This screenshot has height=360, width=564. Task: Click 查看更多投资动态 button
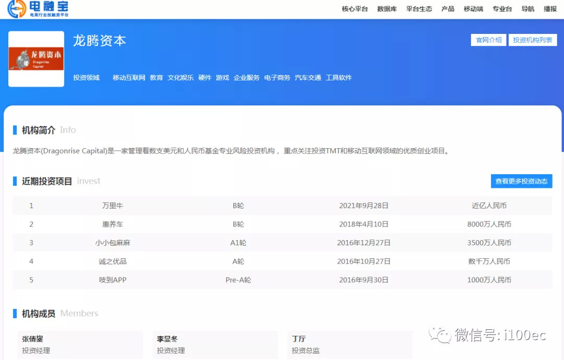(521, 181)
